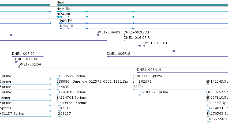Click the Dmel_dig_012579 small arrow glyph
228x123 pixels.
[73, 84]
